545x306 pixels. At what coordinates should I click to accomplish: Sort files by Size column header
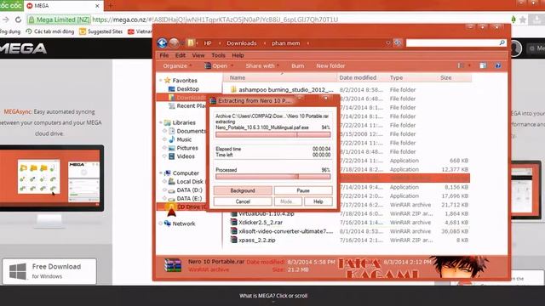coord(446,77)
